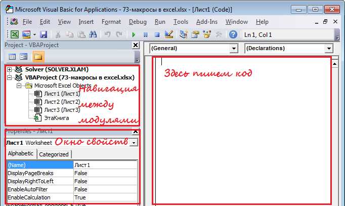The image size is (345, 206).
Task: Click the Toolbox toolbar icon
Action: coord(219,34)
